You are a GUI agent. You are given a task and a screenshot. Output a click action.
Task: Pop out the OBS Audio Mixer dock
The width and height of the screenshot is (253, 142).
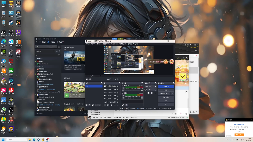click(x=142, y=83)
